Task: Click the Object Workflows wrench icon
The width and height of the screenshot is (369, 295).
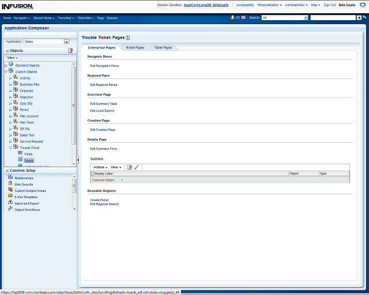Action: (x=10, y=209)
